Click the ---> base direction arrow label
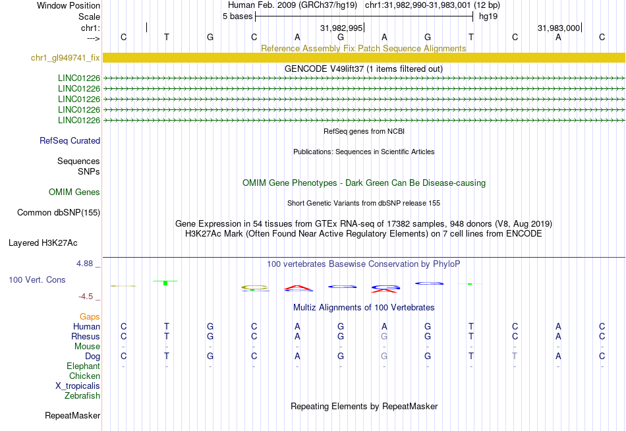This screenshot has height=431, width=626. click(94, 38)
